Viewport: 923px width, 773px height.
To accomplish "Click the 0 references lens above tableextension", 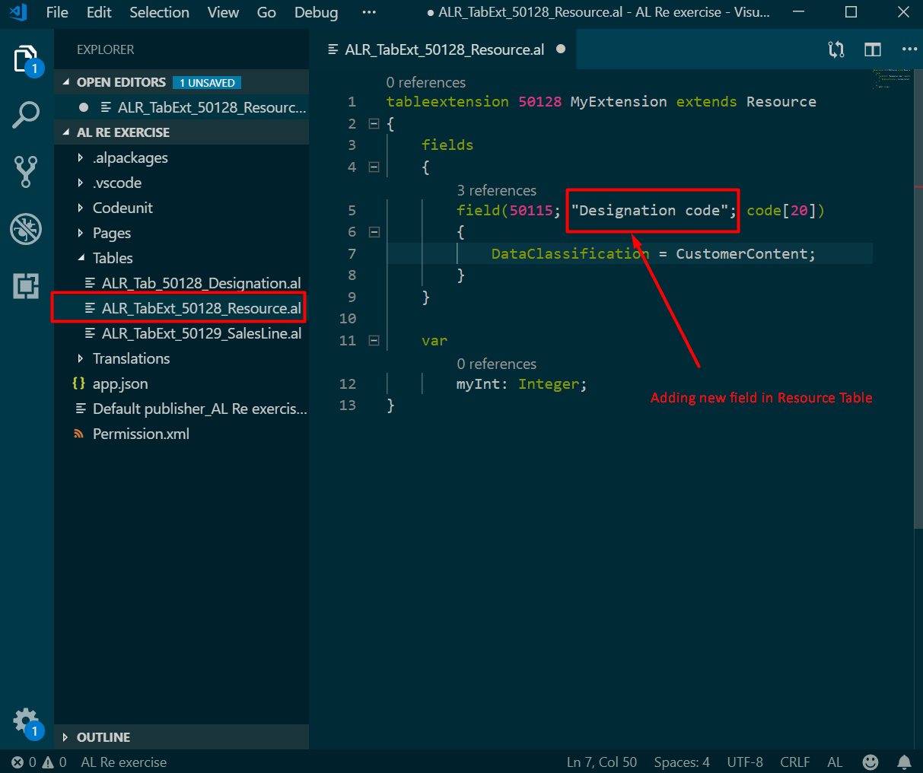I will coord(425,82).
